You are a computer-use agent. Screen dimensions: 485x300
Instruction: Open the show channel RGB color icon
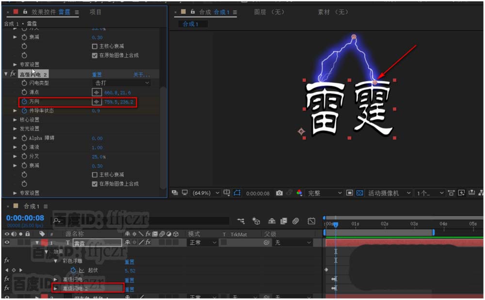299,193
